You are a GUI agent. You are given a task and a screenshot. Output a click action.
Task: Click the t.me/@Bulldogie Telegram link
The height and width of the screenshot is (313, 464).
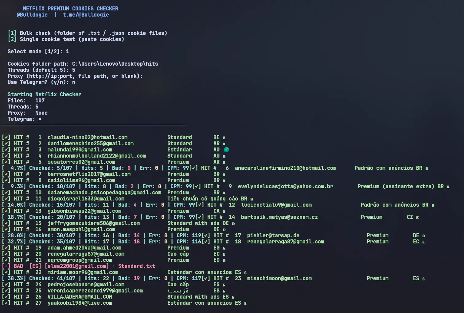(86, 15)
